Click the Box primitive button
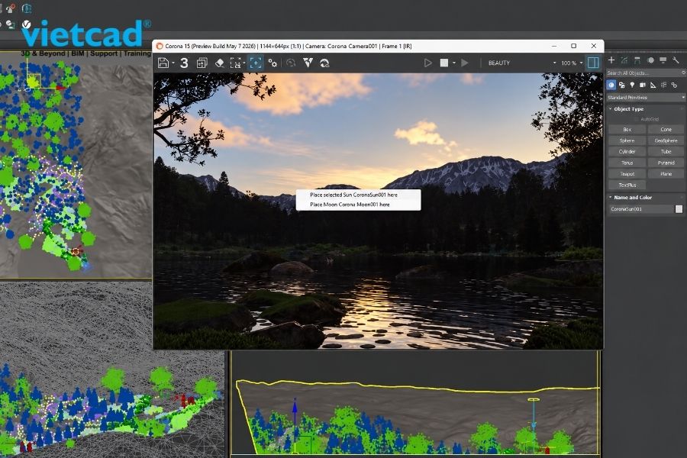The width and height of the screenshot is (687, 458). point(627,130)
